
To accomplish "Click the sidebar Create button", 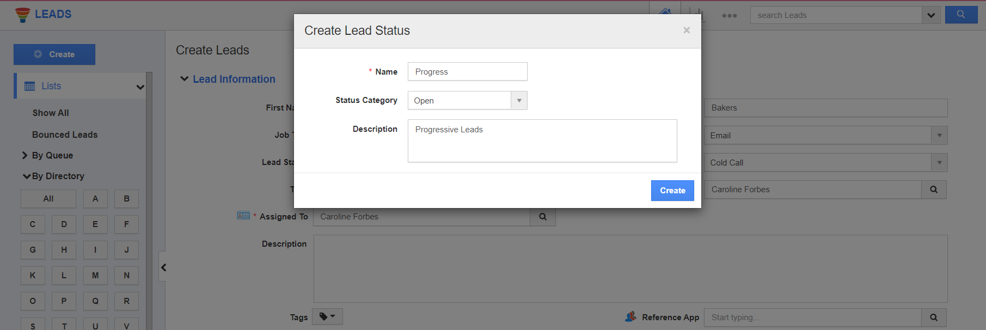I will click(x=54, y=54).
